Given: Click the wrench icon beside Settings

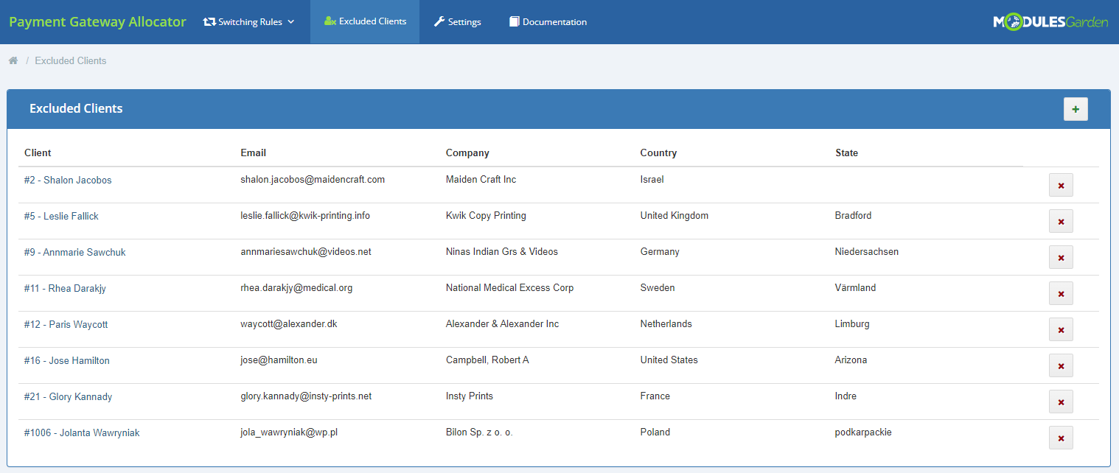Looking at the screenshot, I should coord(438,21).
